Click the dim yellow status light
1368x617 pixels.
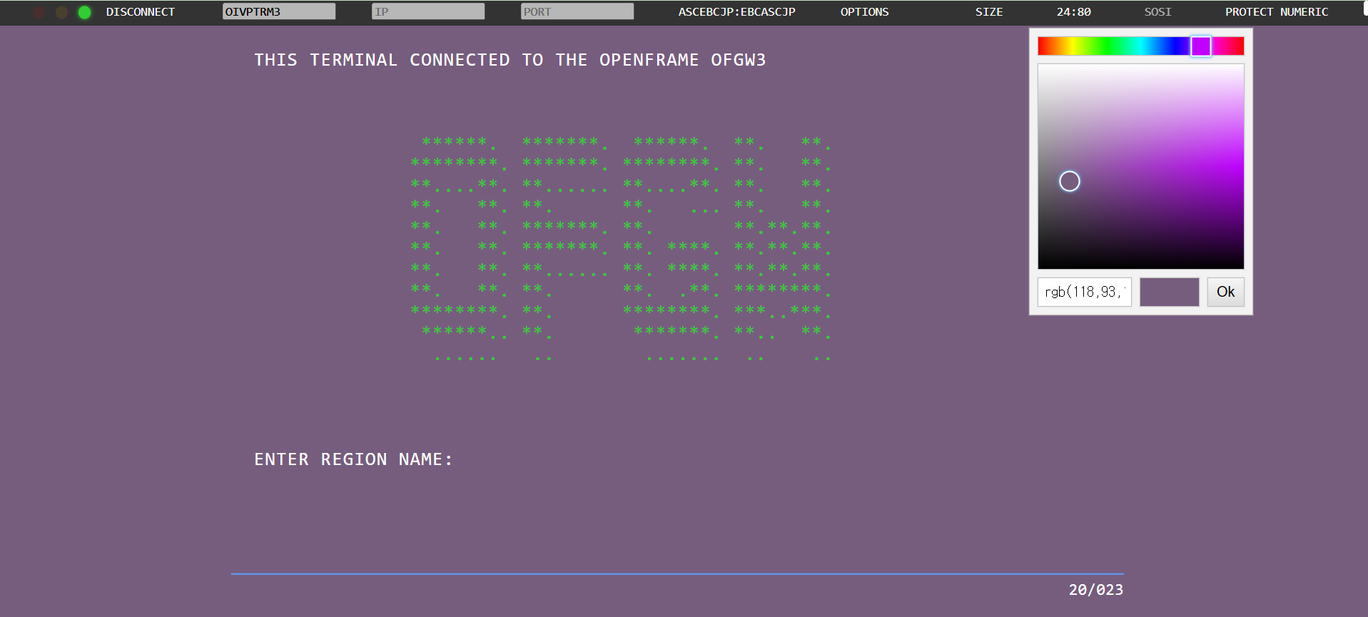(62, 12)
